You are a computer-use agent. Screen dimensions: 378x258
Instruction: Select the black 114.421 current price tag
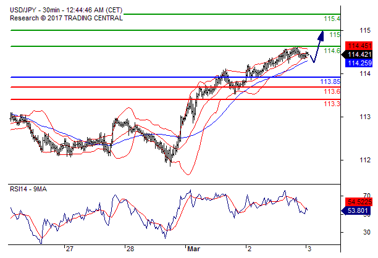coord(359,54)
